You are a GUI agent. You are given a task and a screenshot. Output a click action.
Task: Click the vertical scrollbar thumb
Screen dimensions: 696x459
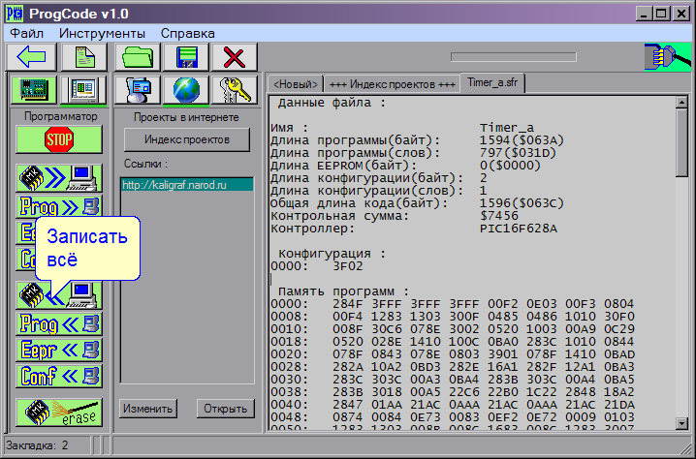[681, 142]
